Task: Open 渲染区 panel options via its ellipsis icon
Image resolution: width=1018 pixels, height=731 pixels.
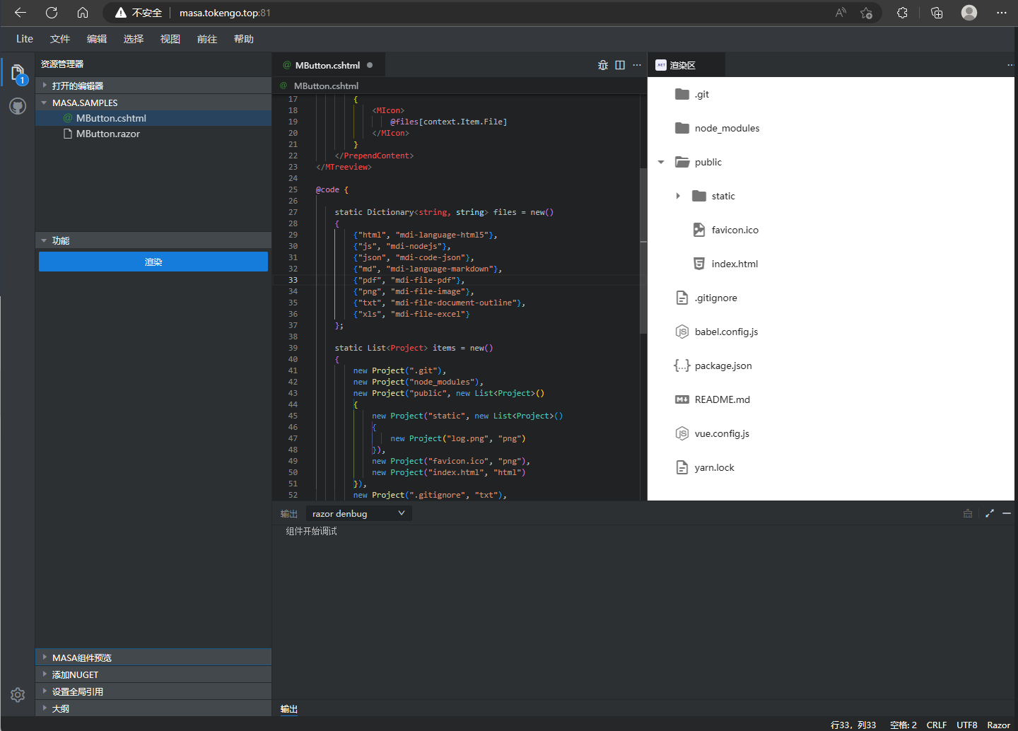Action: tap(1010, 64)
